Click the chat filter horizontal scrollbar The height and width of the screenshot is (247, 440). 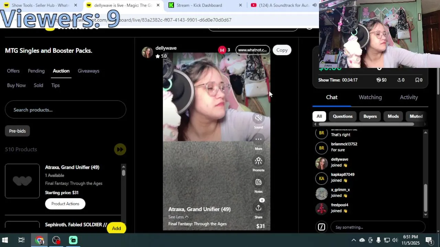(x=366, y=124)
